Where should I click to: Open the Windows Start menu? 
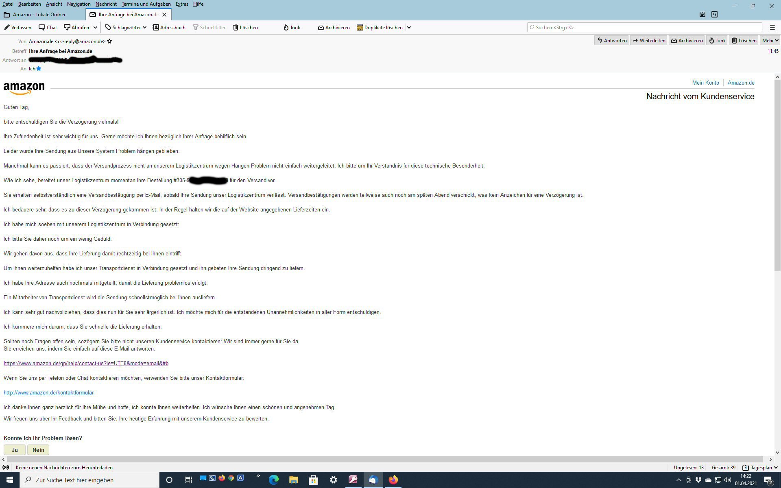tap(10, 480)
